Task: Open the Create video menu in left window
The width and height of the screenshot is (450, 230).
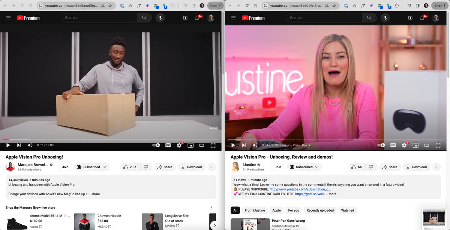Action: pyautogui.click(x=186, y=18)
